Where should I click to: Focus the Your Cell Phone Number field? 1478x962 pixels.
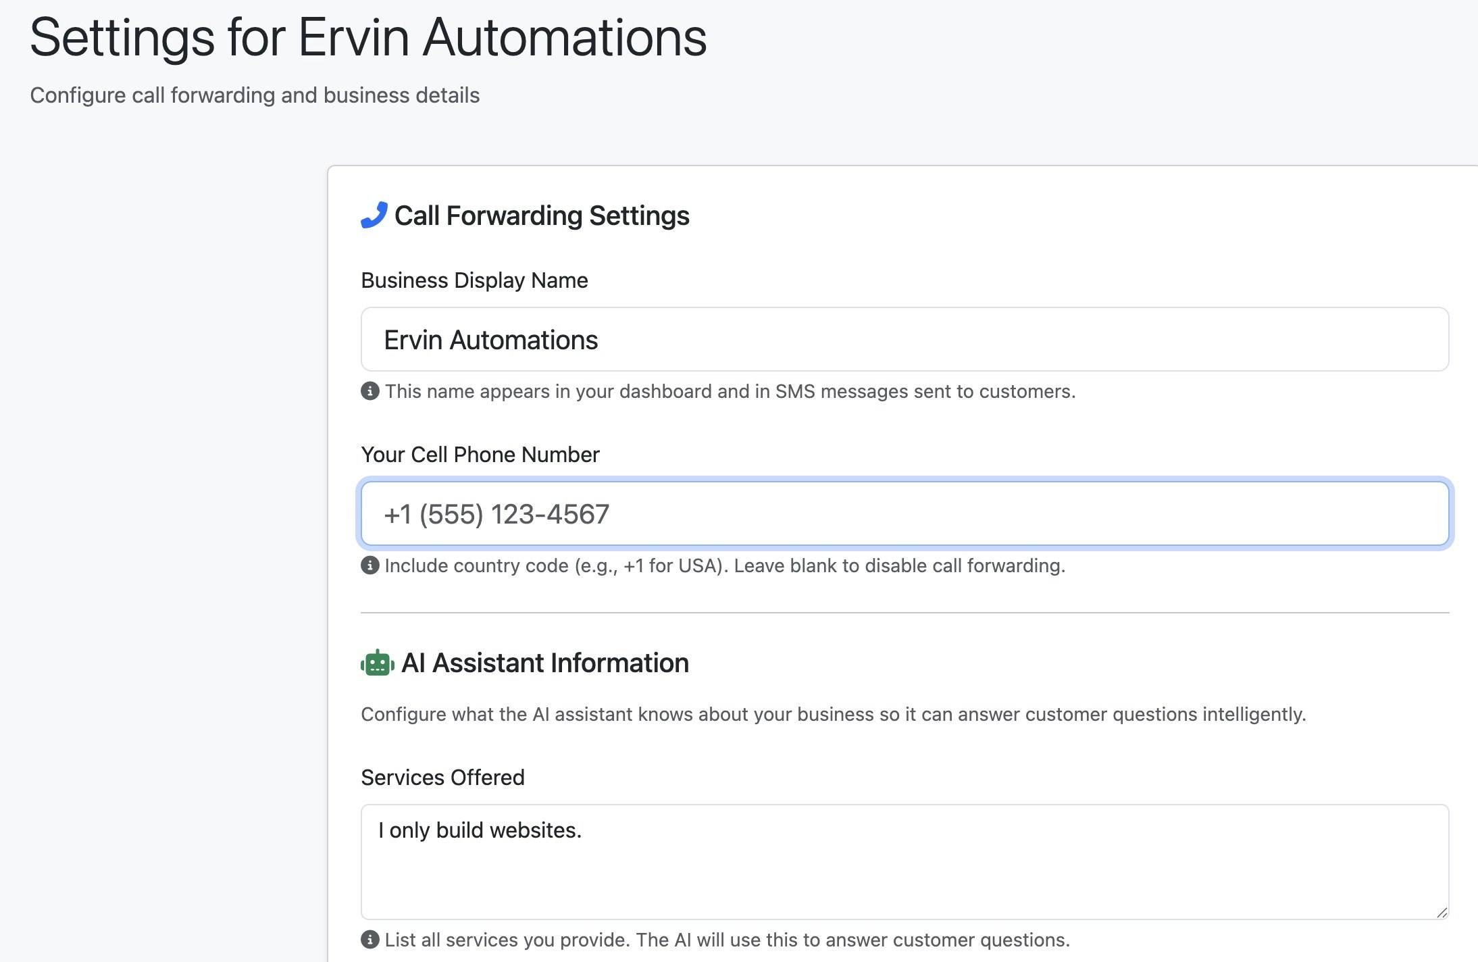pos(904,513)
